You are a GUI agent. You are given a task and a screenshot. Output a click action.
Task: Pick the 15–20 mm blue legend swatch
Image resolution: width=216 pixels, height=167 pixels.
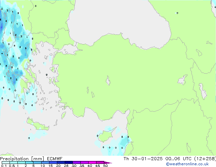[x=53, y=163]
